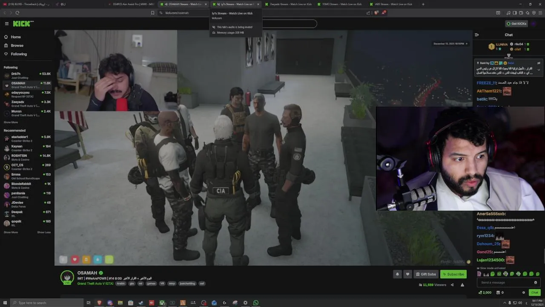Screen dimensions: 545x307
Task: Report stream with warning triangle icon
Action: [462, 285]
